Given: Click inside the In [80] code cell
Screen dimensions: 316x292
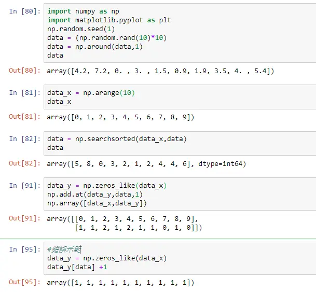Looking at the screenshot, I should pos(180,33).
